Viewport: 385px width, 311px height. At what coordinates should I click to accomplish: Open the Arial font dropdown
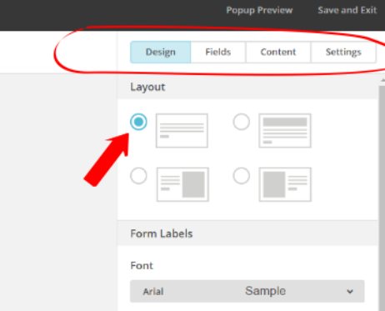click(247, 291)
